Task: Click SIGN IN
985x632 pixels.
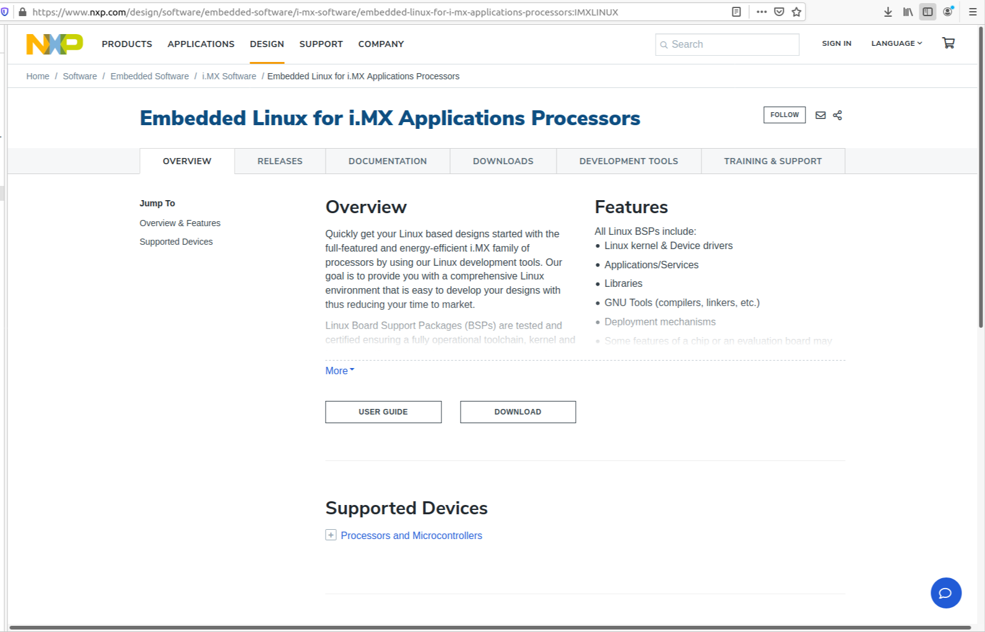Action: [x=836, y=43]
